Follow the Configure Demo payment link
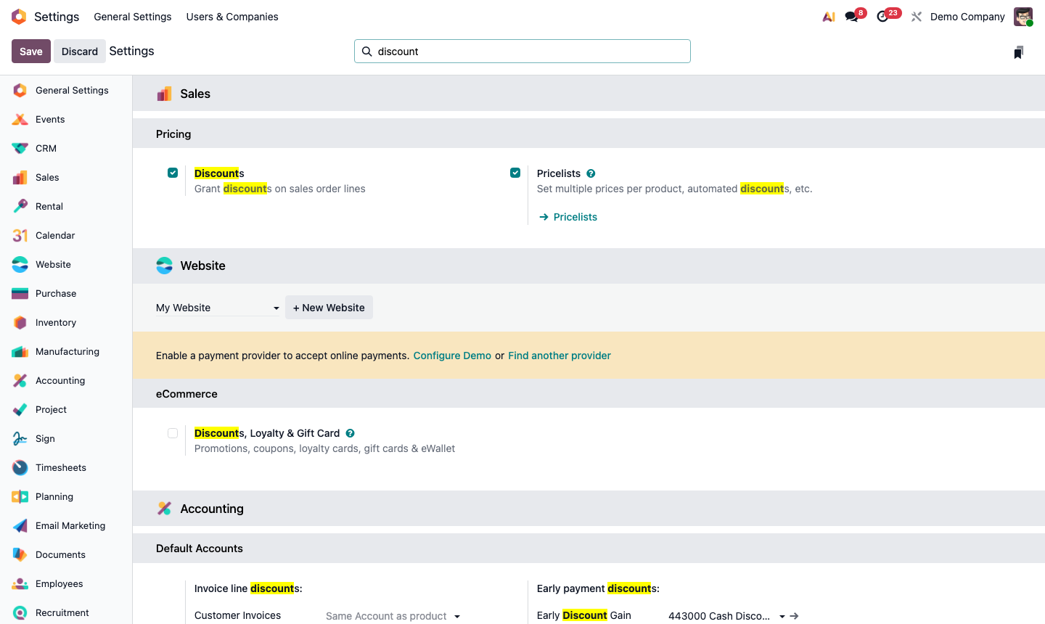Viewport: 1045px width, 624px height. 452,356
